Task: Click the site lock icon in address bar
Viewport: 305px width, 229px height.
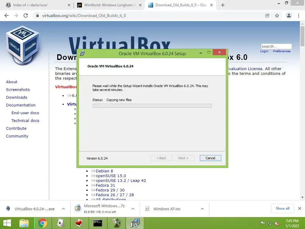Action: point(38,16)
